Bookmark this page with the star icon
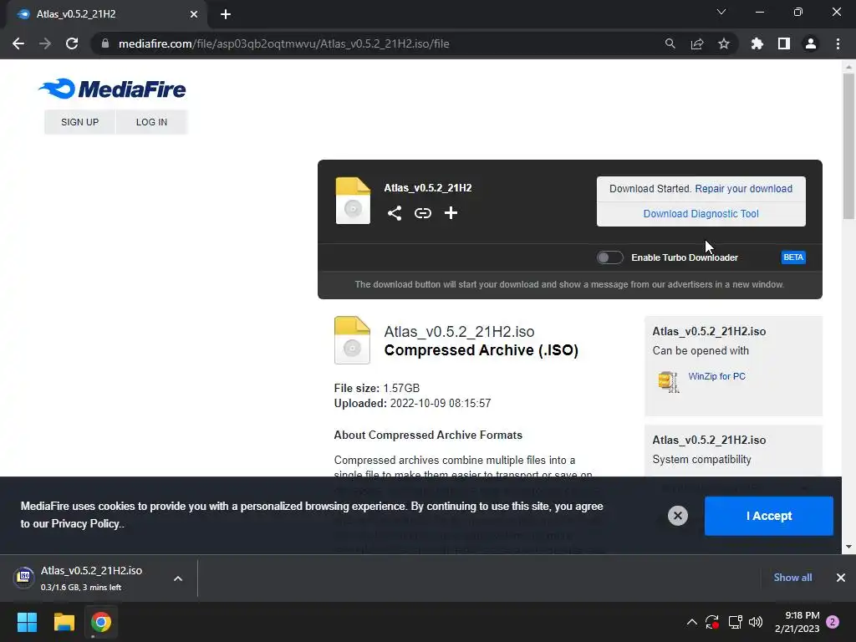The width and height of the screenshot is (856, 642). (724, 43)
